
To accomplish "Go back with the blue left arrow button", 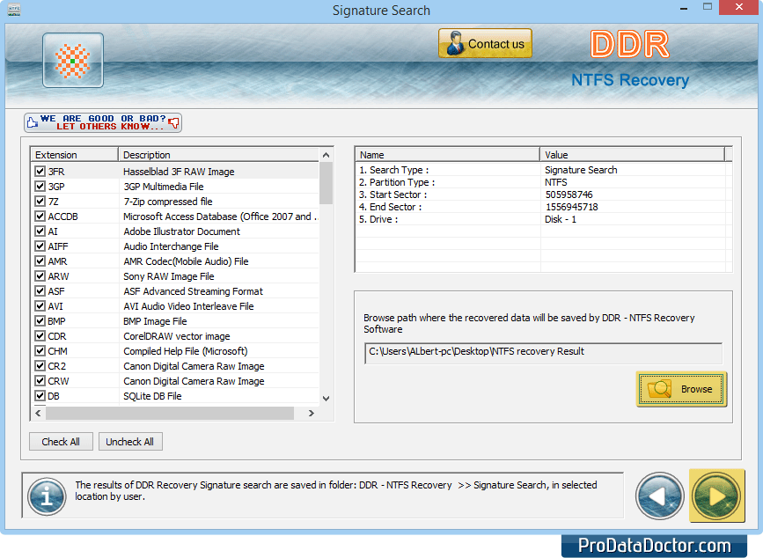I will pos(659,496).
